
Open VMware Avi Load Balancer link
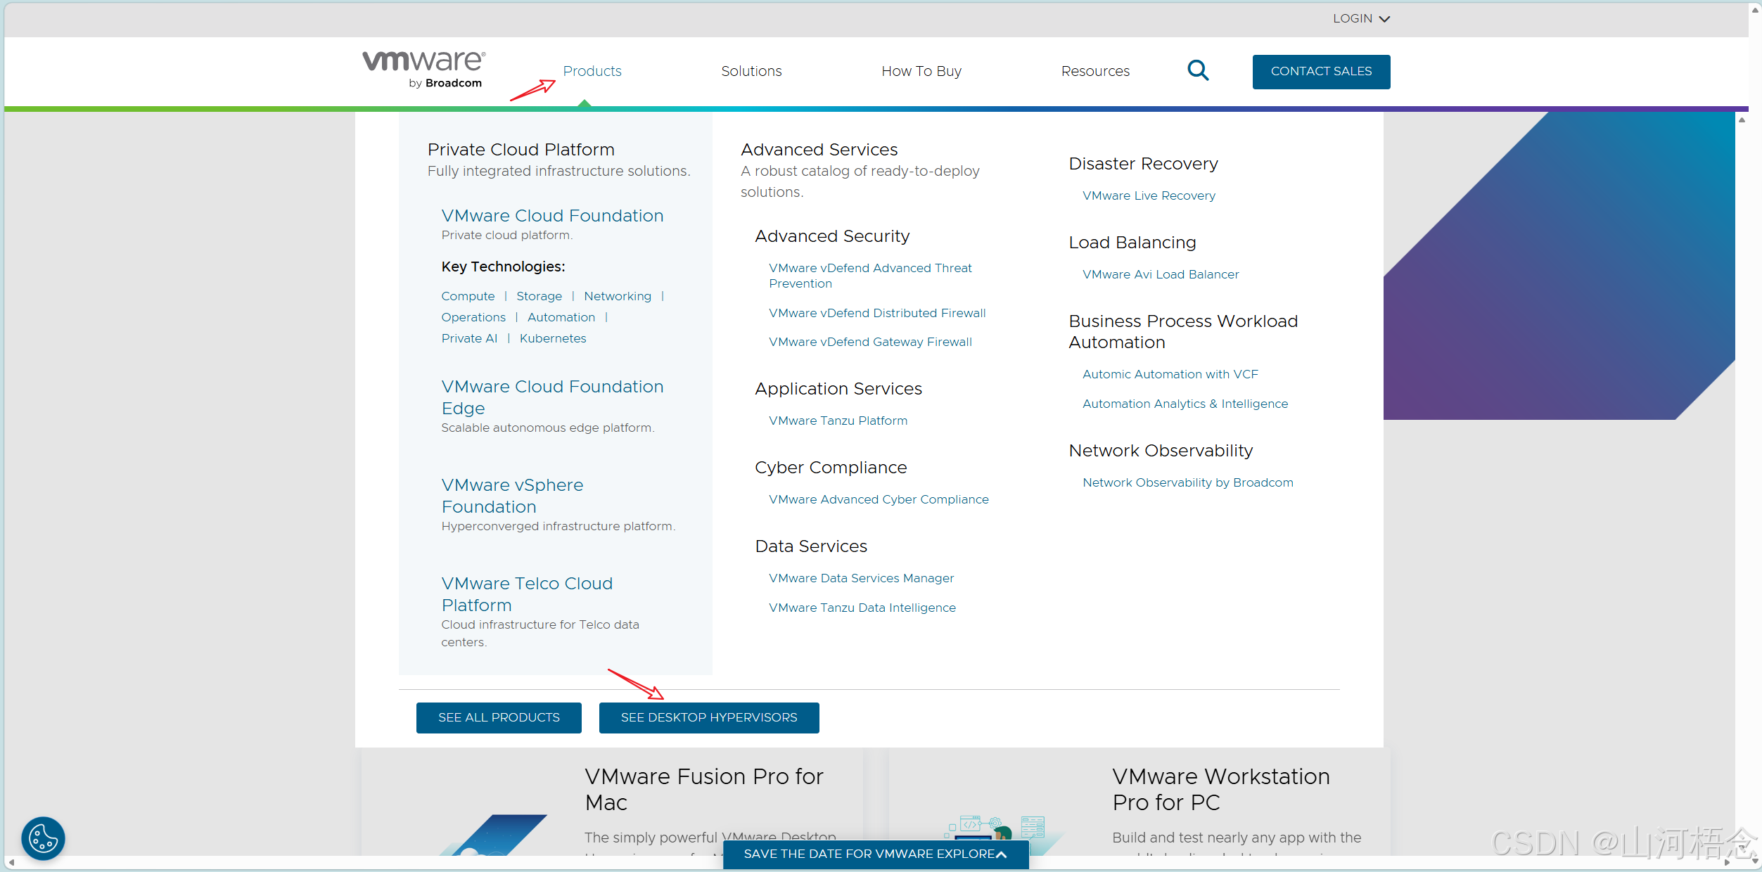coord(1161,274)
